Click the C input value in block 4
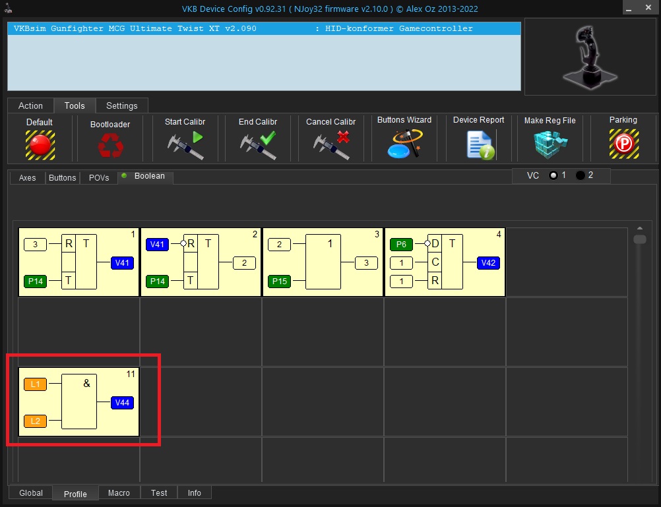 coord(401,262)
